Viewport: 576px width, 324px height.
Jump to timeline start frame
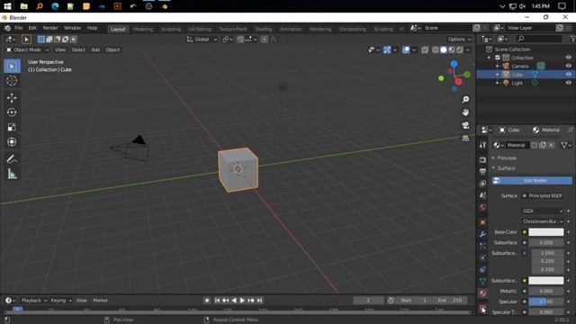pyautogui.click(x=217, y=301)
